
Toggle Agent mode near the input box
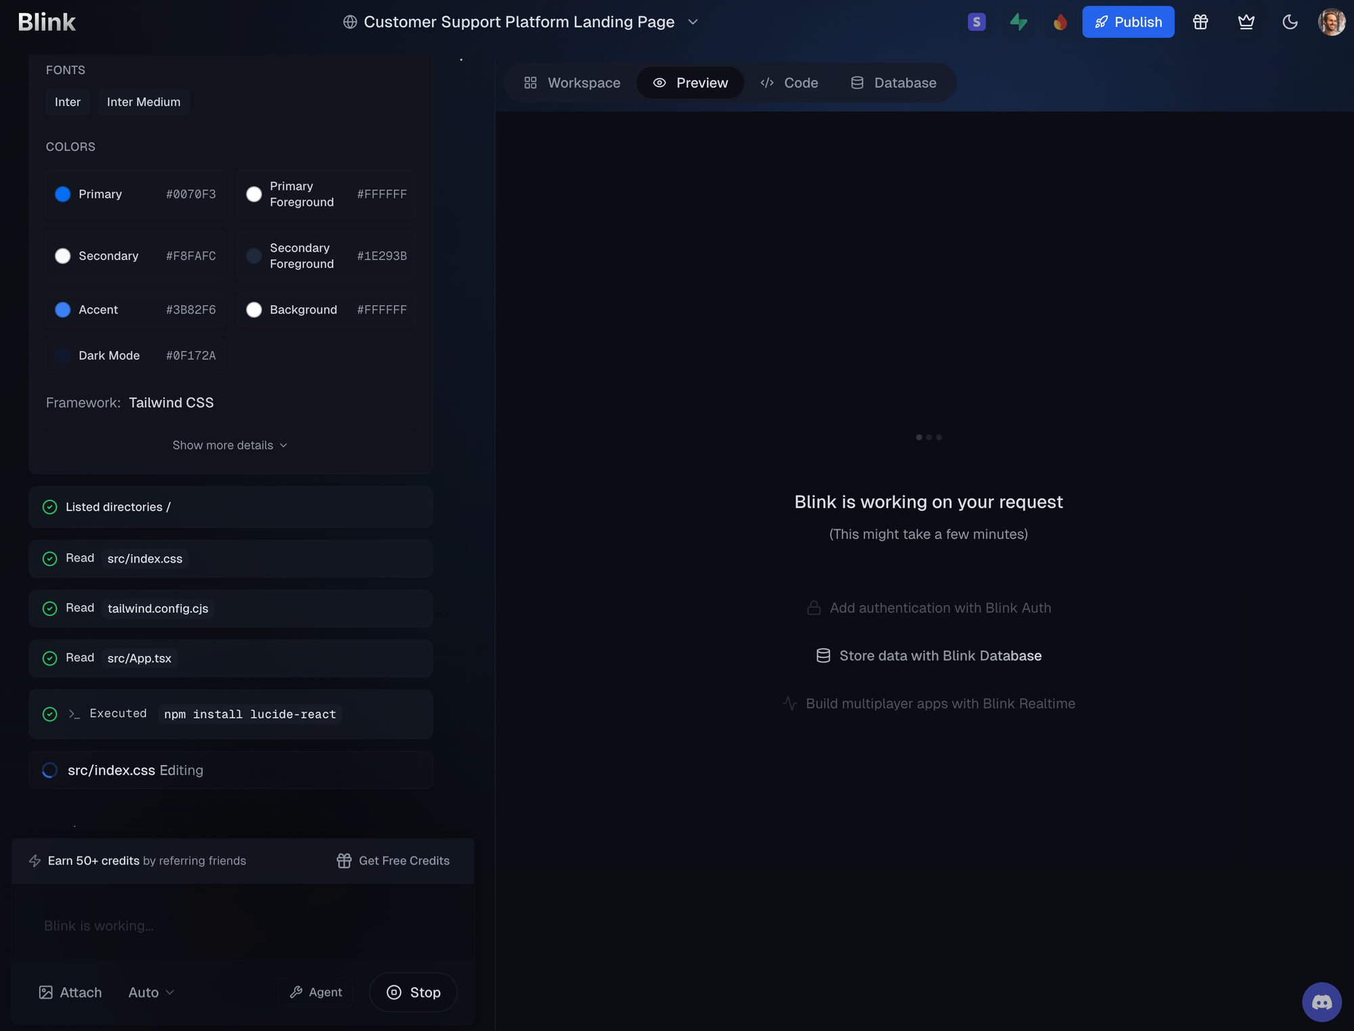tap(316, 992)
